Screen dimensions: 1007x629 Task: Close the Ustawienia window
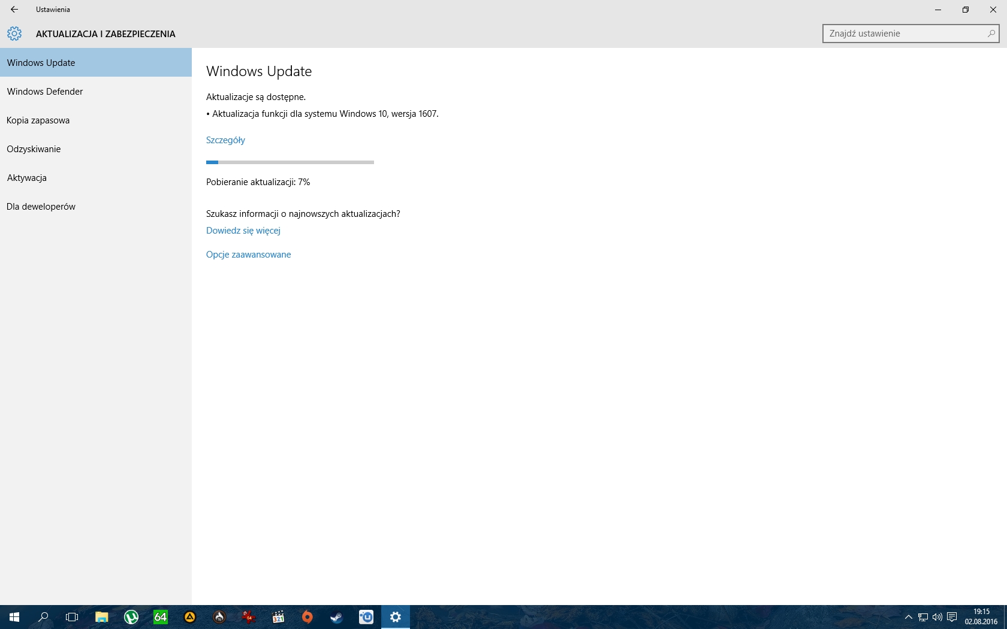993,10
